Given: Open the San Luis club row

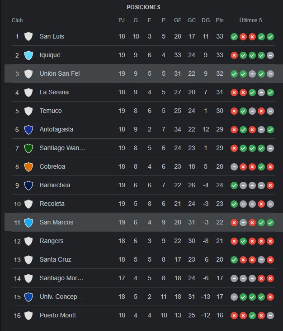Looking at the screenshot, I should point(143,37).
